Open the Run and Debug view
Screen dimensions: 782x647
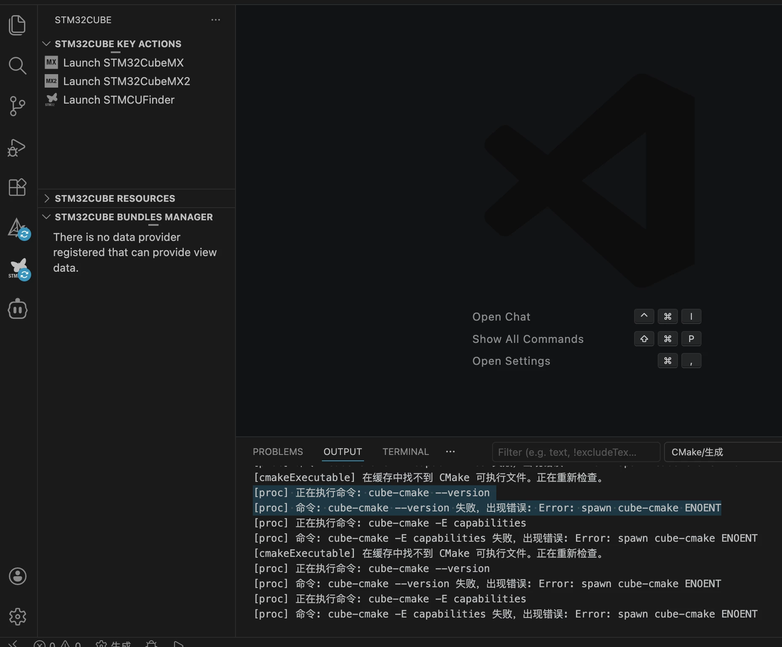click(x=17, y=147)
